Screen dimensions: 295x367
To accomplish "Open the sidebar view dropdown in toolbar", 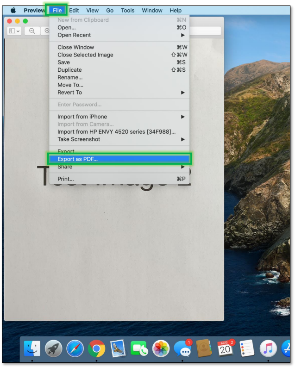I will coord(15,31).
